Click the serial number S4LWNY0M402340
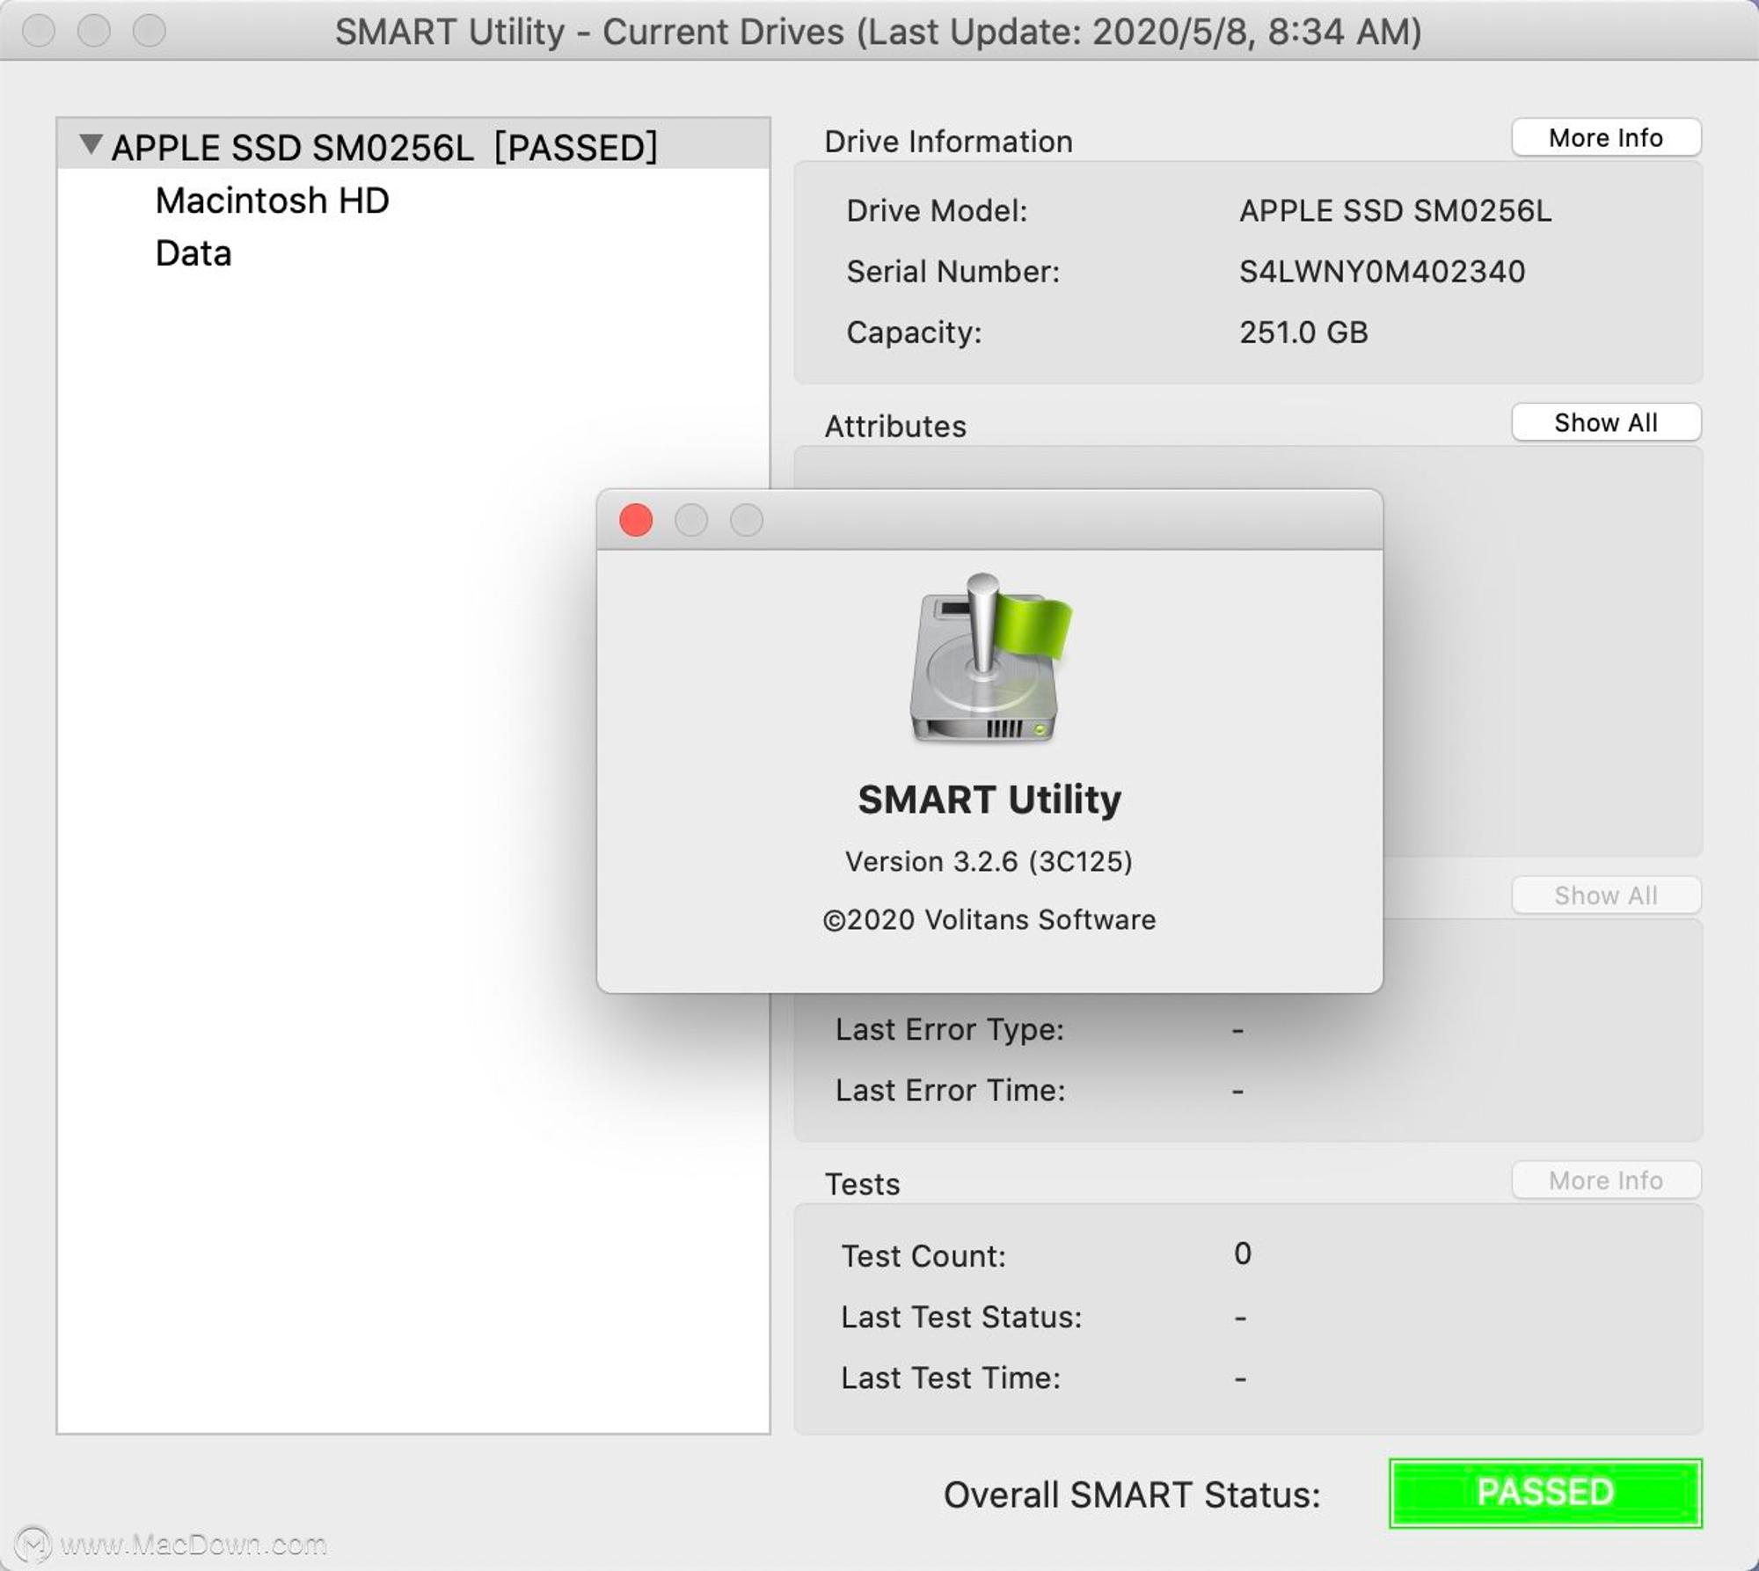The width and height of the screenshot is (1759, 1571). (x=1382, y=272)
